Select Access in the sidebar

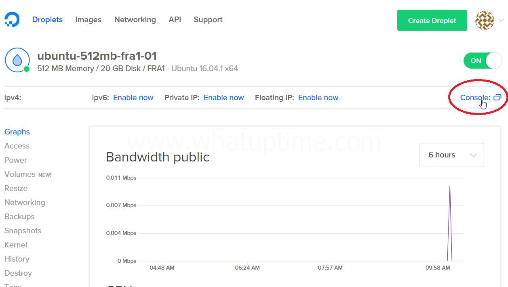coord(17,146)
